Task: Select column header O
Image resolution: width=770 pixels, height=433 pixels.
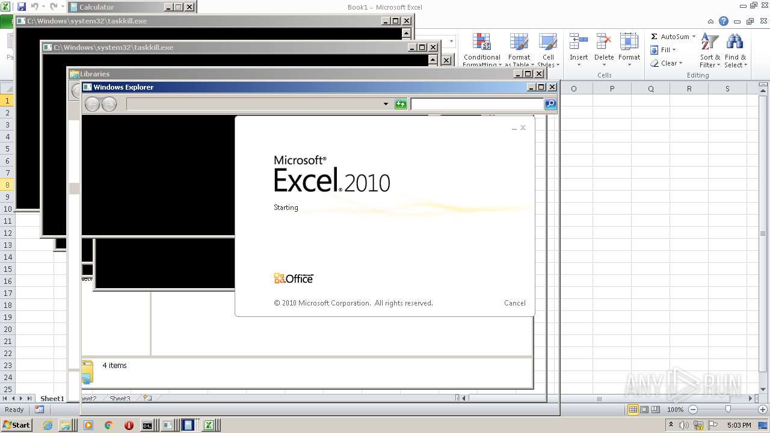Action: (573, 88)
